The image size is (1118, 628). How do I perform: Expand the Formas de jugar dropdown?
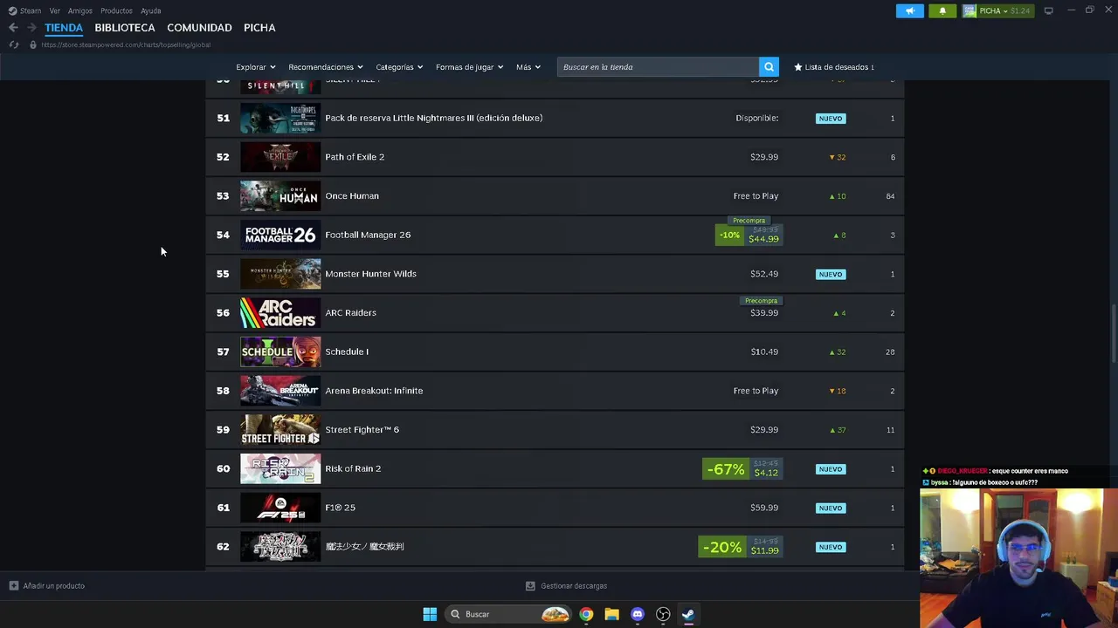(469, 67)
